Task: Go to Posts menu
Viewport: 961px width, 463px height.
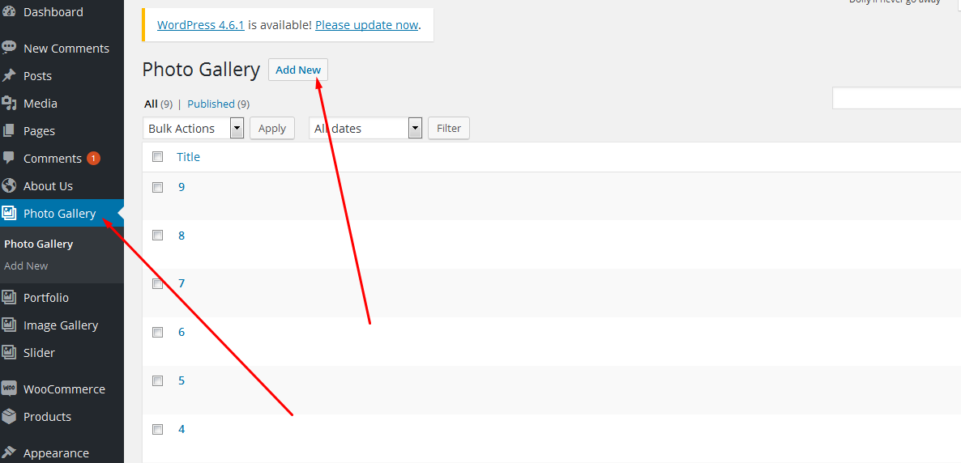Action: point(37,76)
